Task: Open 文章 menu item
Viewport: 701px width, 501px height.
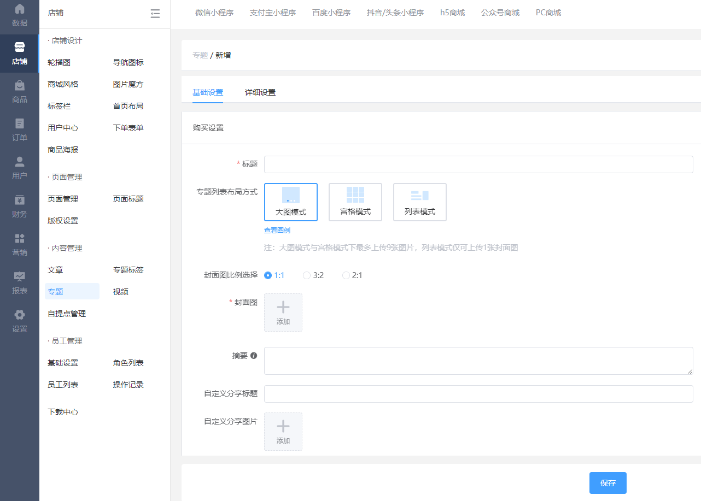Action: click(55, 270)
